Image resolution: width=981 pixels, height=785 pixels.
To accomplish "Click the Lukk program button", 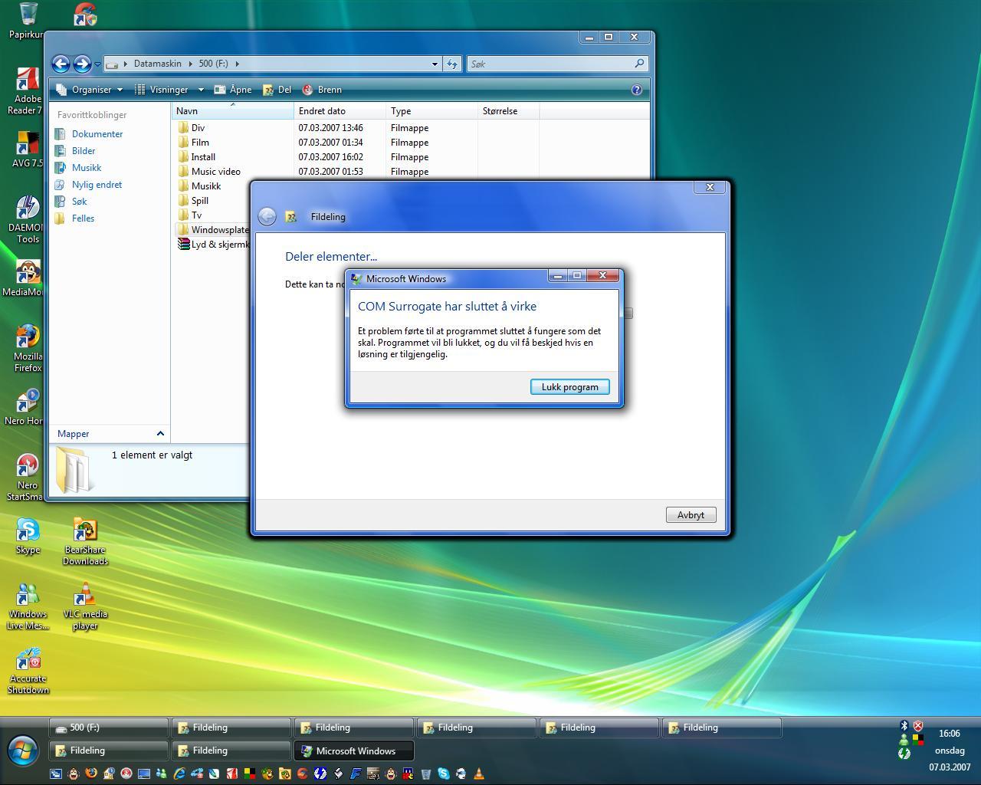I will click(570, 387).
